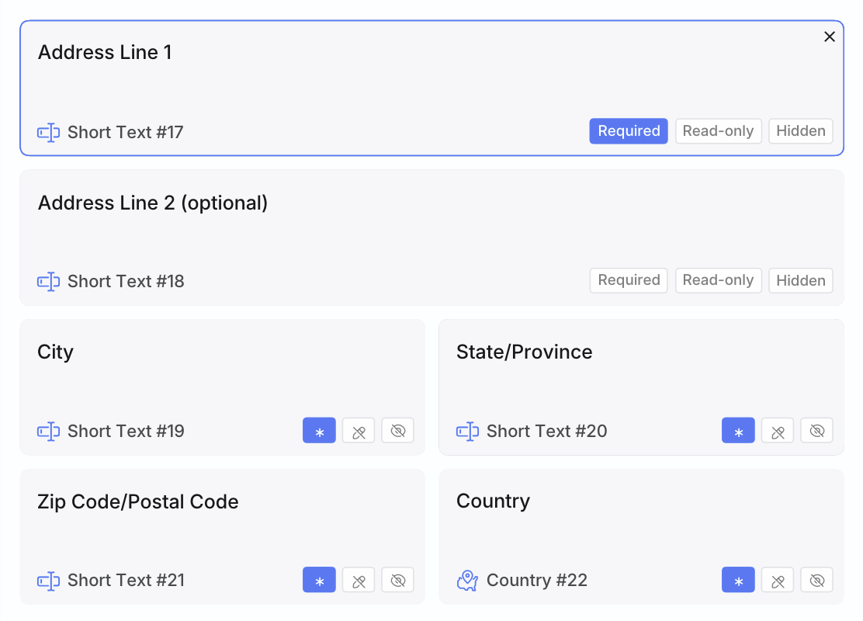Enable Required on Address Line 2 (optional)
The width and height of the screenshot is (863, 621).
(x=629, y=280)
